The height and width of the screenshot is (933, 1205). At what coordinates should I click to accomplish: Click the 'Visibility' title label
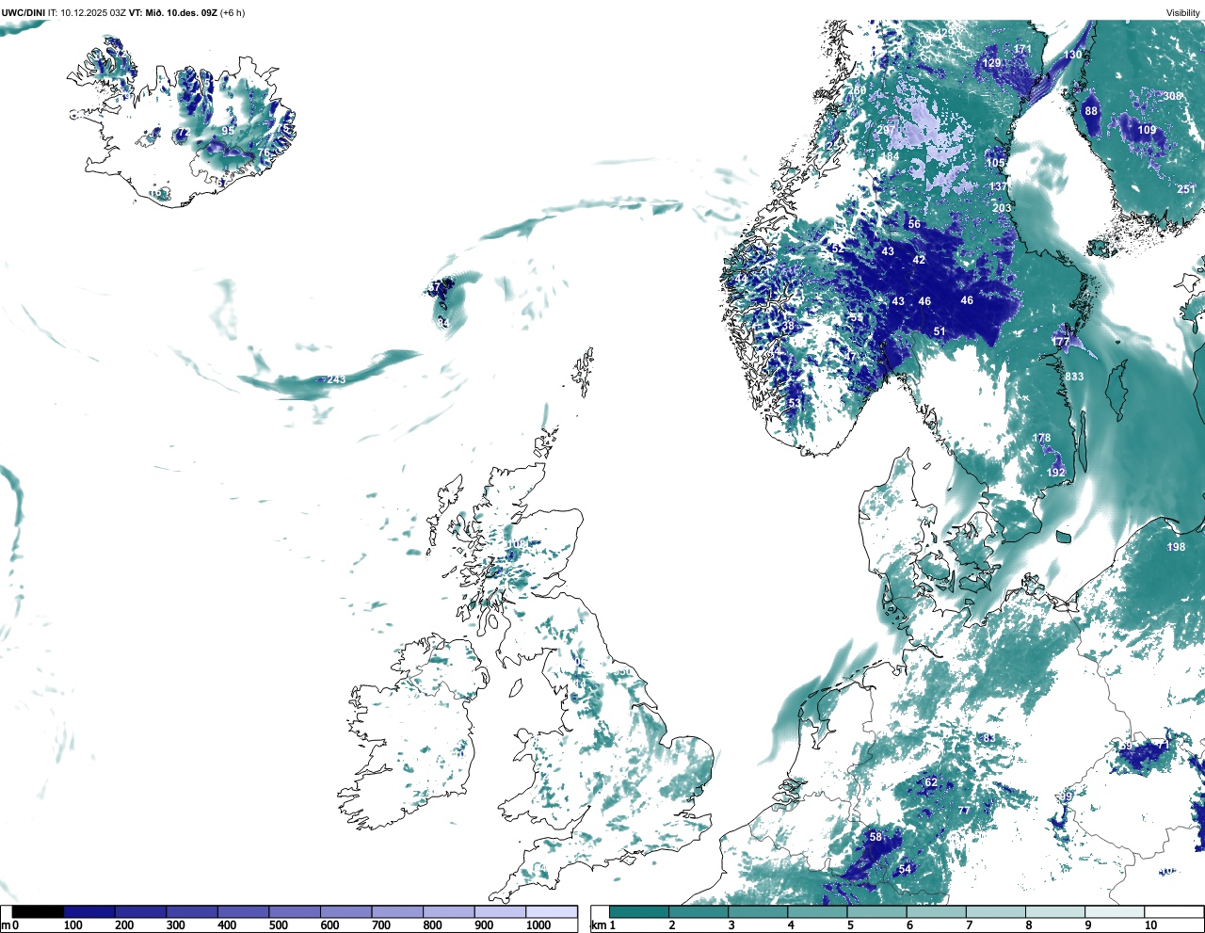coord(1183,12)
